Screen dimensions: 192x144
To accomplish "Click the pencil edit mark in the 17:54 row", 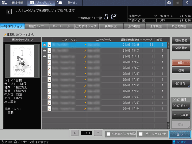I will point(85,109).
